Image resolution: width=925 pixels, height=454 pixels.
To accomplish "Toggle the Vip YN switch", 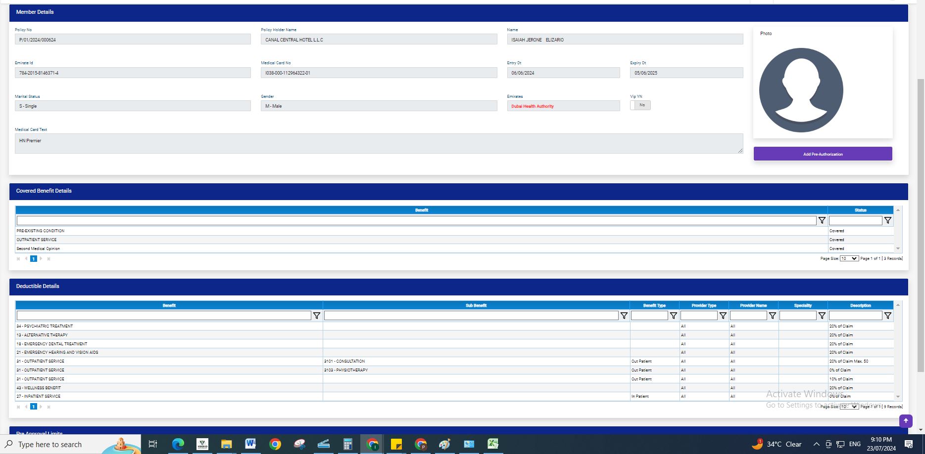I will 640,105.
